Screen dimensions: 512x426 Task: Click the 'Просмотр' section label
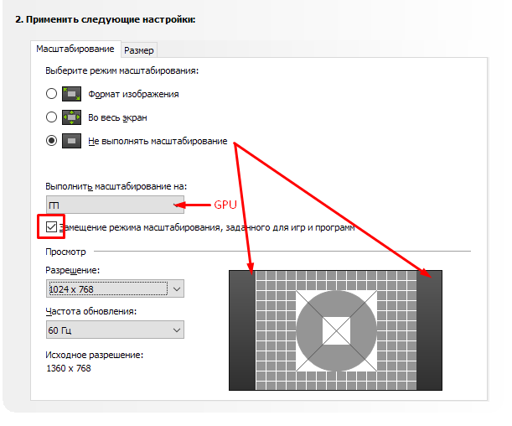click(65, 252)
